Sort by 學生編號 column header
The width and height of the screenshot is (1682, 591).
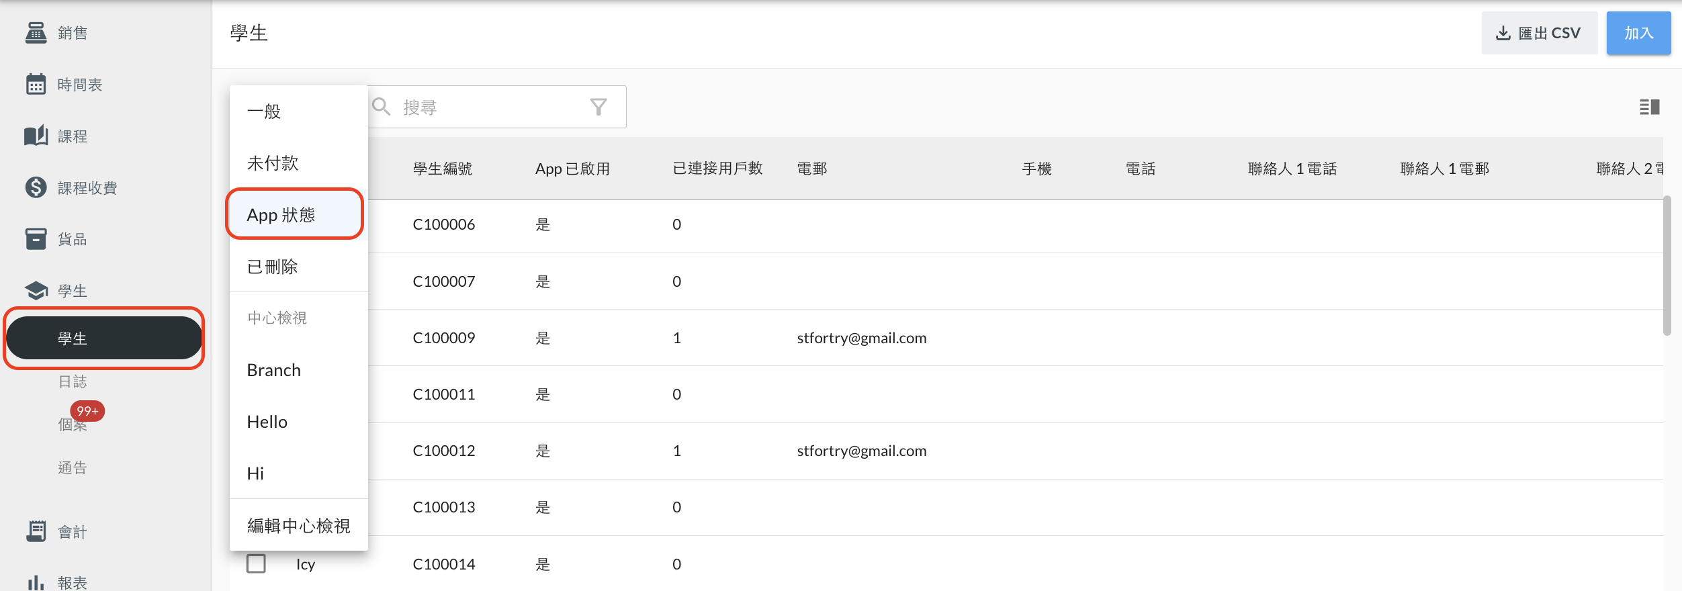pyautogui.click(x=443, y=169)
